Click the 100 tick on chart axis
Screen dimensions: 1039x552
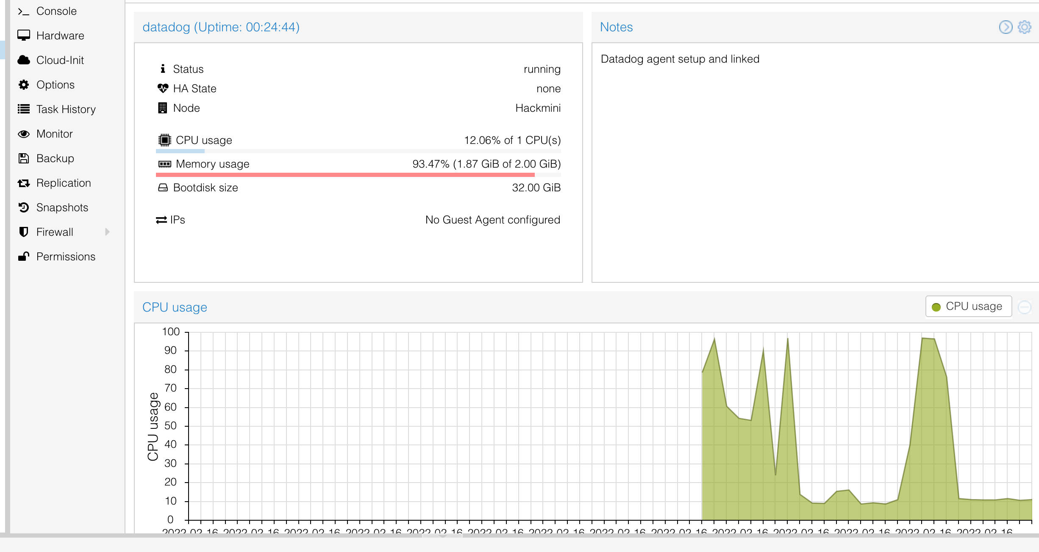171,331
